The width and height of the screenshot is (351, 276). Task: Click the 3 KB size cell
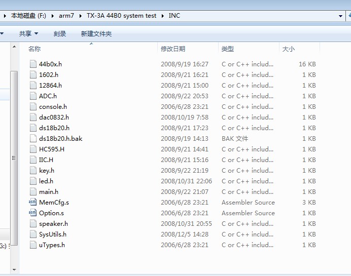(x=309, y=203)
